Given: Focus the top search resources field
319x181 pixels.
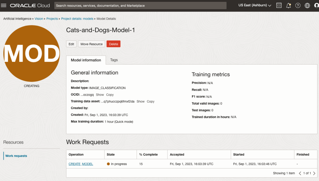Looking at the screenshot, I should pos(140,6).
